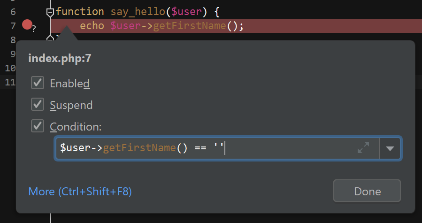Click line number 6 in the gutter
This screenshot has width=422, height=223.
(13, 12)
